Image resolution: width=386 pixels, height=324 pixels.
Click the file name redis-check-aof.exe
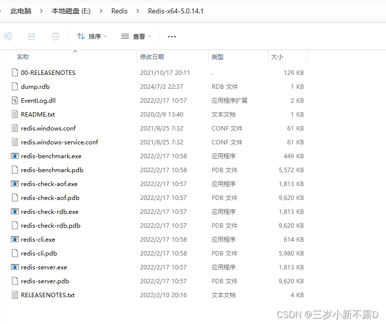point(49,184)
